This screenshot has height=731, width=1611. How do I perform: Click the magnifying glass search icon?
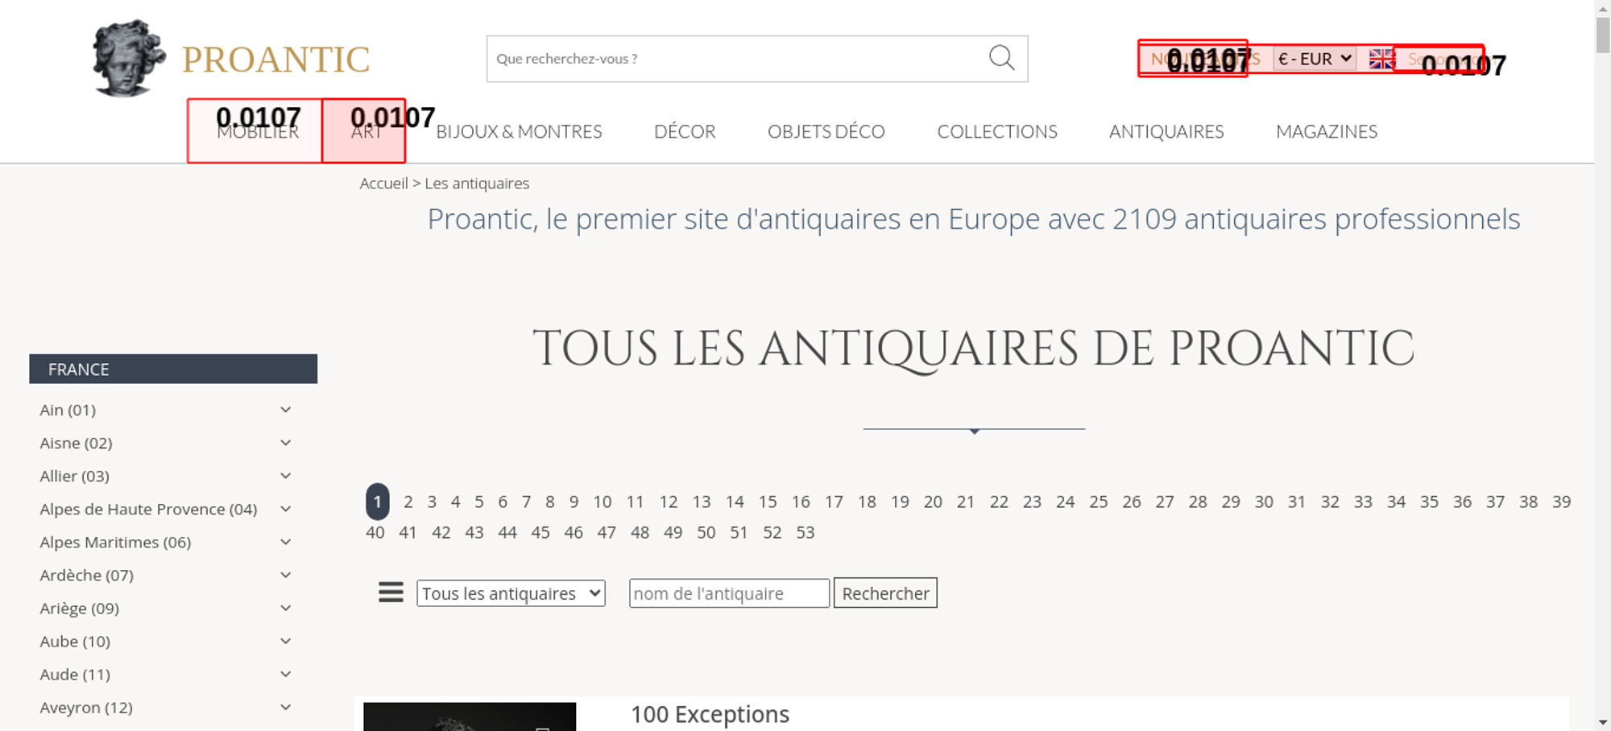1001,58
